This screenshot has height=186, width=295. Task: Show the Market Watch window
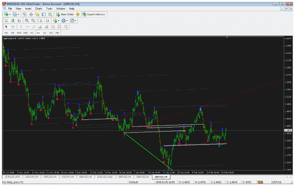coord(25,14)
